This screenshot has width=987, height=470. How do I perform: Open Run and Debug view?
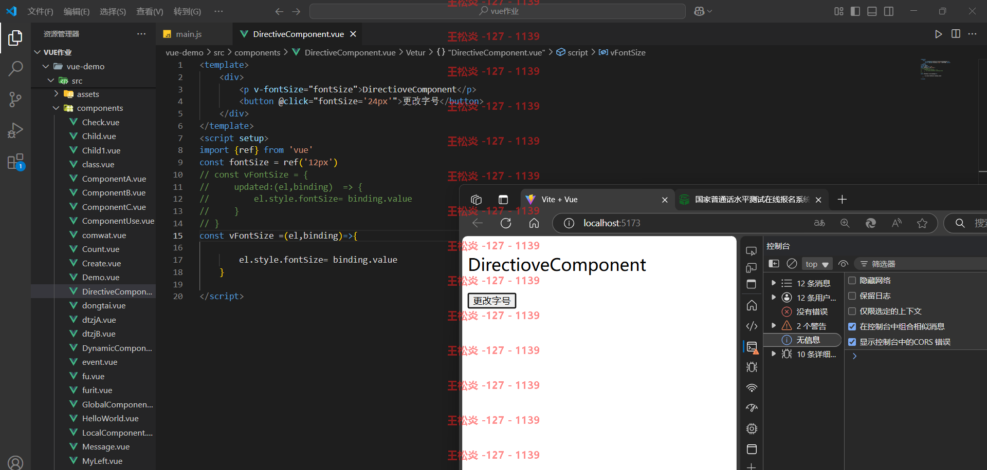(15, 130)
